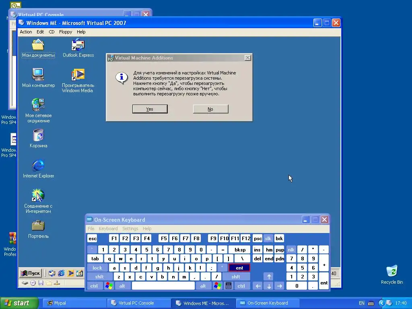Click the Virtual PC floppy disk status icon
This screenshot has height=309, width=412.
tap(41, 283)
